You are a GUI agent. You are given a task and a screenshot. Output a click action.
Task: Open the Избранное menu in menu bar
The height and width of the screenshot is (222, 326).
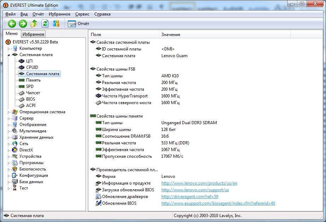tap(59, 14)
